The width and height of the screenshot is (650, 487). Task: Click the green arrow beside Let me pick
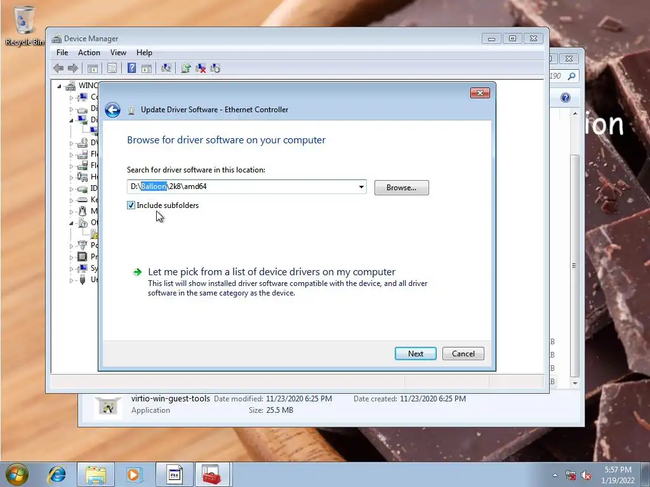[137, 272]
